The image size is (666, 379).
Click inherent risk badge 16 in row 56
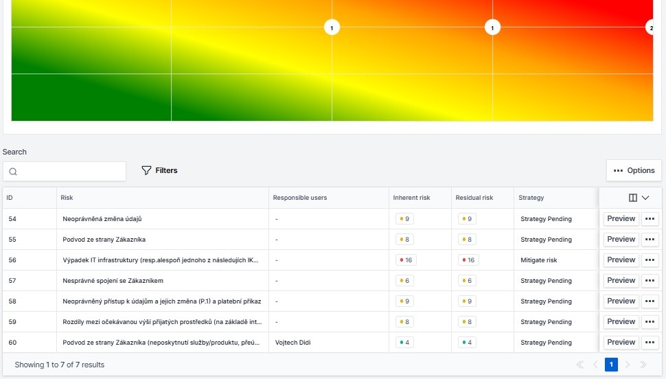pyautogui.click(x=406, y=260)
